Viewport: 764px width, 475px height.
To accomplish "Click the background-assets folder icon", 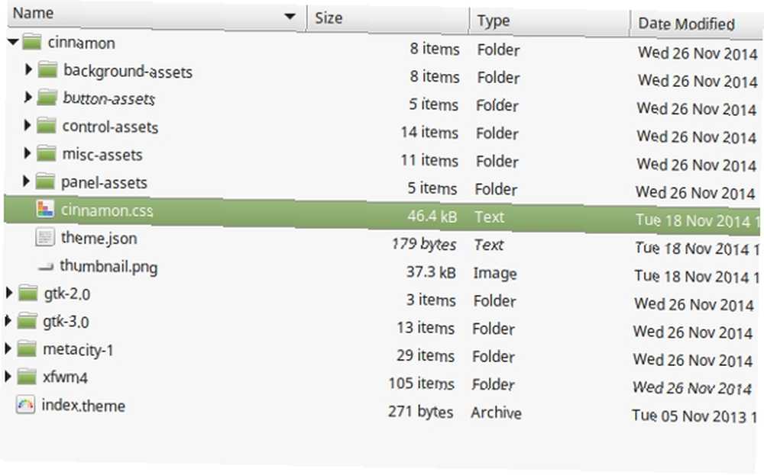I will point(48,71).
